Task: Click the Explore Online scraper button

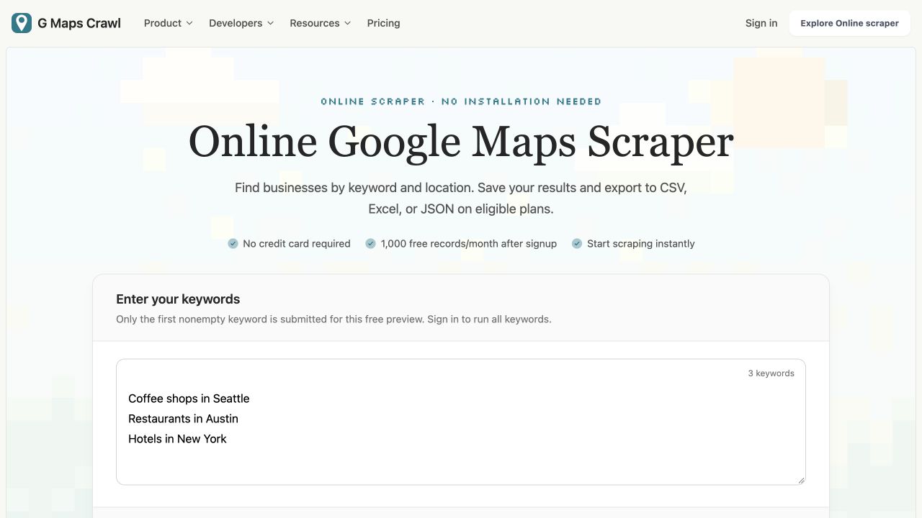Action: tap(850, 23)
